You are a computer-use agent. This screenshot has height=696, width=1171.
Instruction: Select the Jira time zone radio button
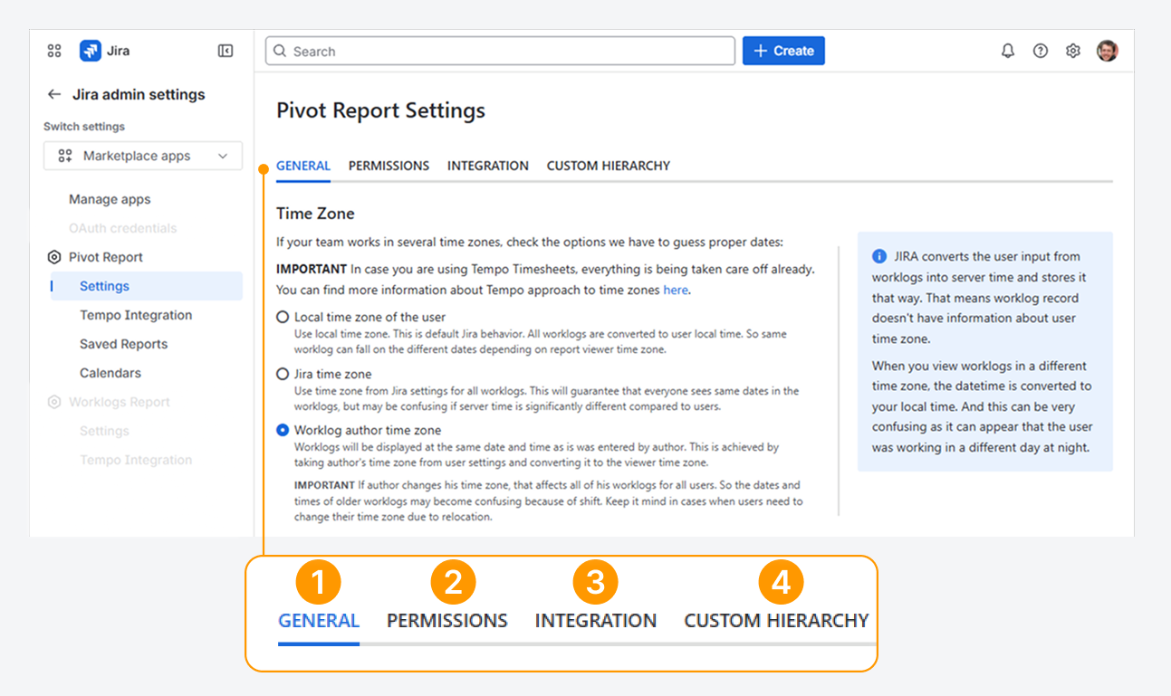point(283,374)
